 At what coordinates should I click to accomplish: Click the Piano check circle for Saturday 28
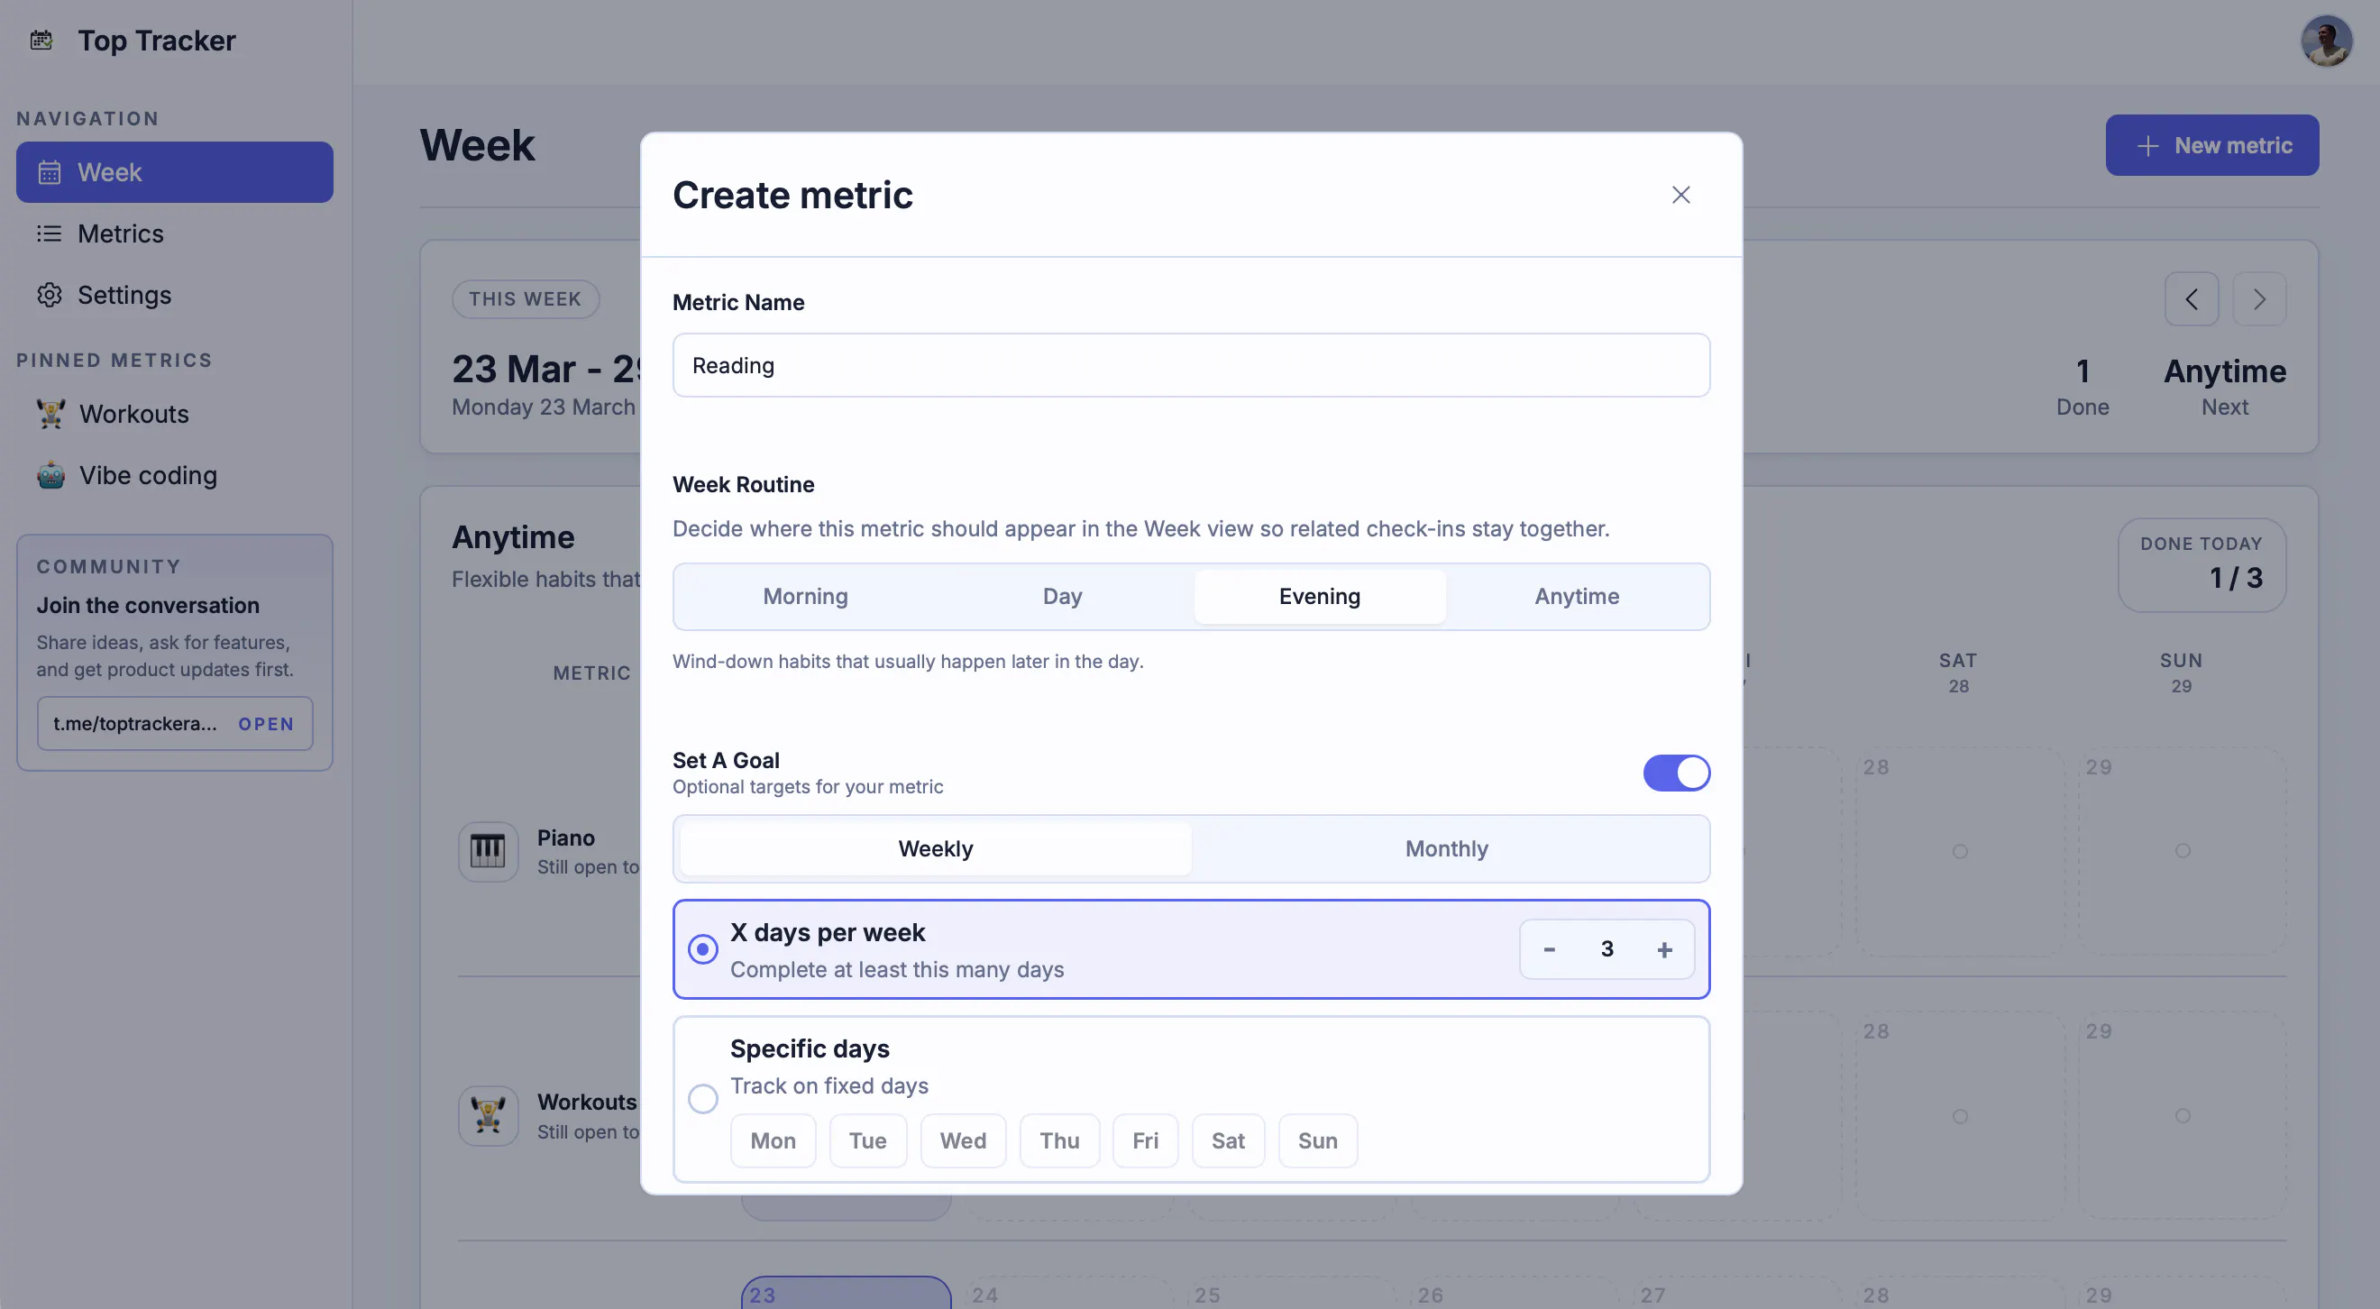1959,851
